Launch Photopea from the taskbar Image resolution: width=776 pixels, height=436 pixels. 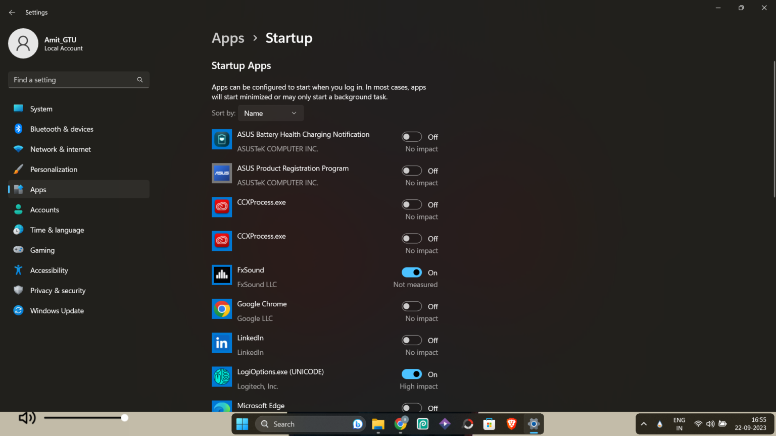422,424
